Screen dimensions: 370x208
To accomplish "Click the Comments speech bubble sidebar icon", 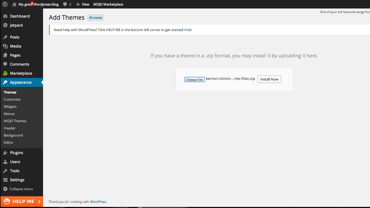I will [5, 64].
